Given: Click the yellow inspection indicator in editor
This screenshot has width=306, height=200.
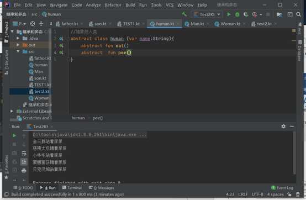Looking at the screenshot, I should coord(293,30).
